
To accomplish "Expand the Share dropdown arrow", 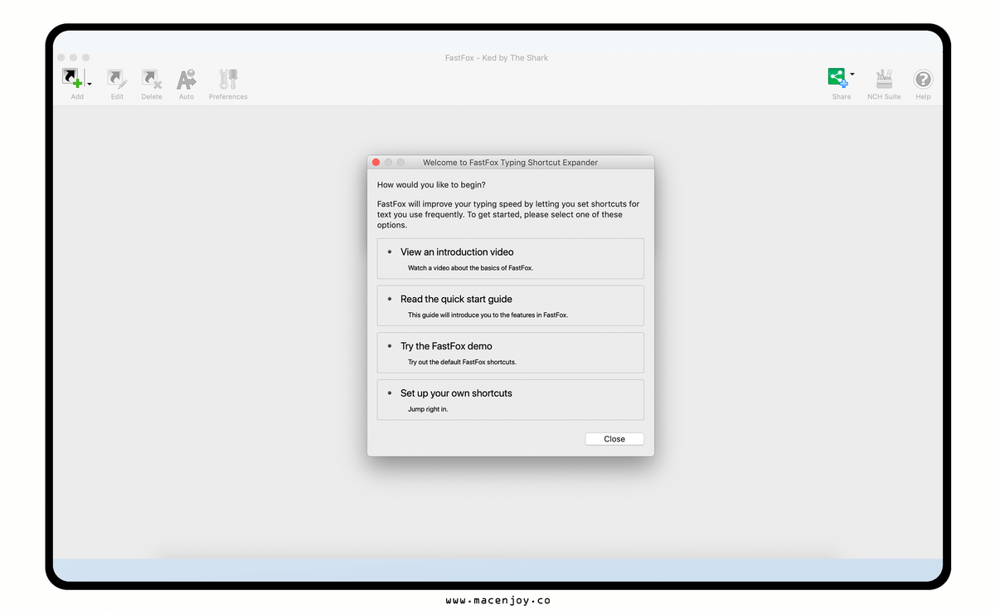I will point(852,74).
